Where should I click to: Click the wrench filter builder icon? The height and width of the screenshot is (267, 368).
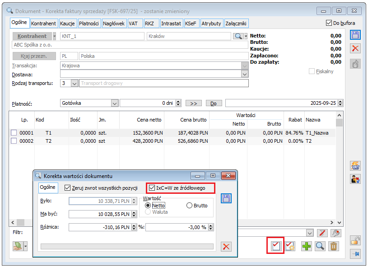(335, 233)
